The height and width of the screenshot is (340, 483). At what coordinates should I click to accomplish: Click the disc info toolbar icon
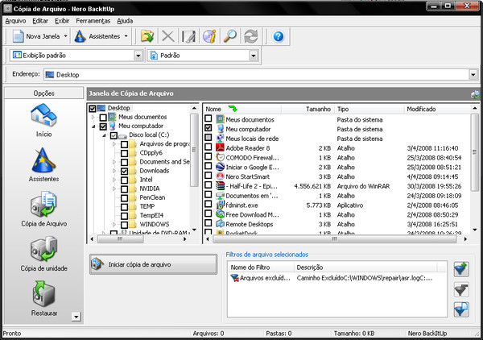[209, 36]
